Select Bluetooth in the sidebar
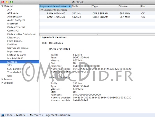The width and height of the screenshot is (155, 117). (x=13, y=24)
